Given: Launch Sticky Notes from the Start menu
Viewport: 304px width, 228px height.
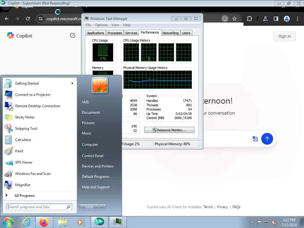Looking at the screenshot, I should tap(40, 117).
